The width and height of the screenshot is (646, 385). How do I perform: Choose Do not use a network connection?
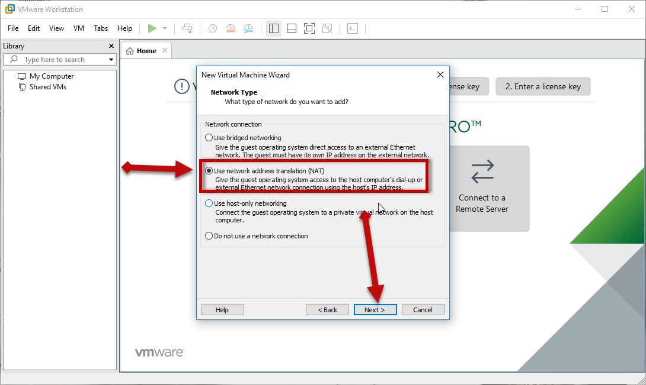[x=209, y=236]
